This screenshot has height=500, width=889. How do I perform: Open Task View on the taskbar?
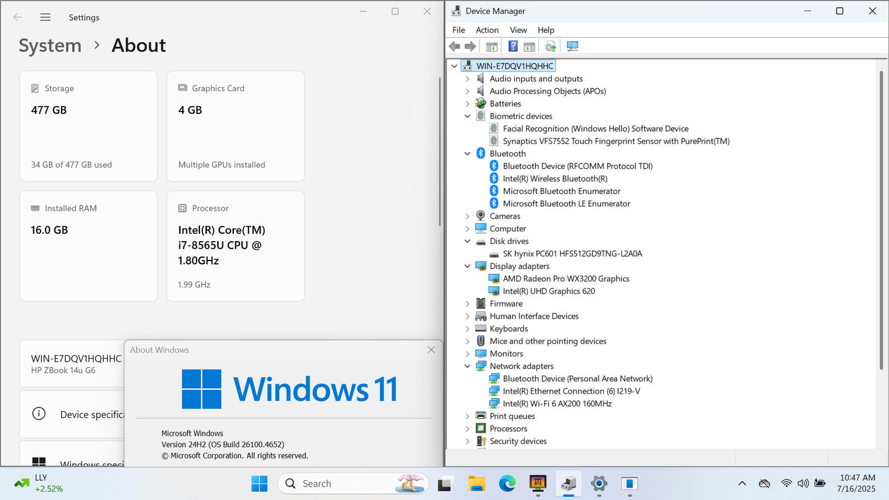[x=444, y=483]
